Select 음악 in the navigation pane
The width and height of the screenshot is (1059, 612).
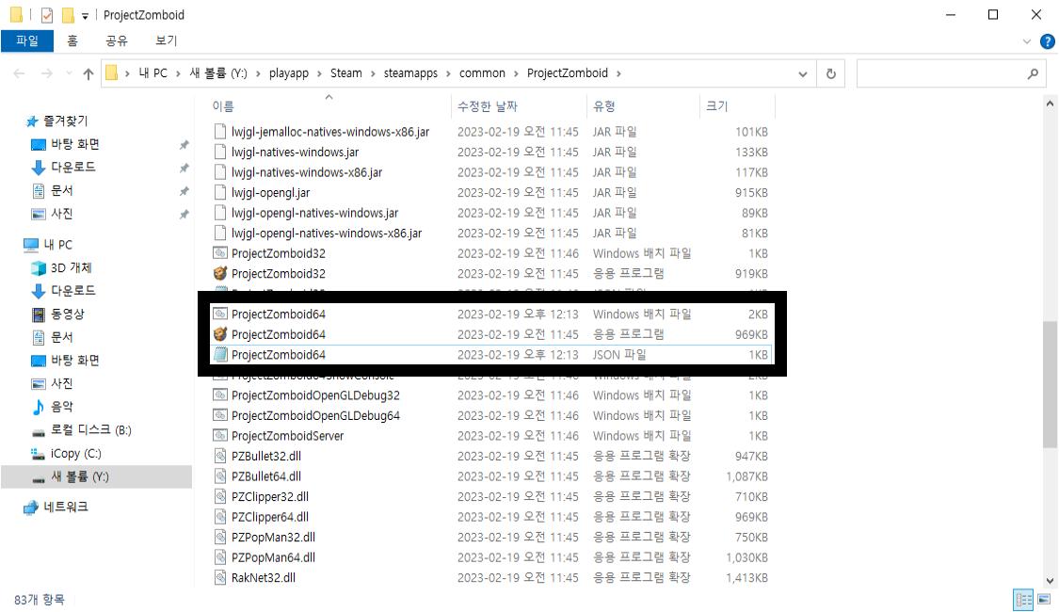(x=62, y=407)
